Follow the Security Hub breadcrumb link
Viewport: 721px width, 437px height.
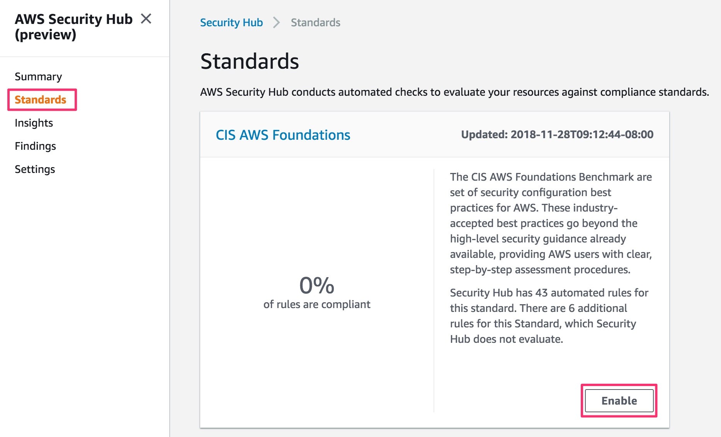tap(231, 22)
